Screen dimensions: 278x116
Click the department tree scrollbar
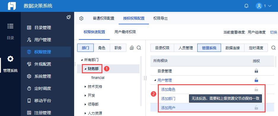141,81
